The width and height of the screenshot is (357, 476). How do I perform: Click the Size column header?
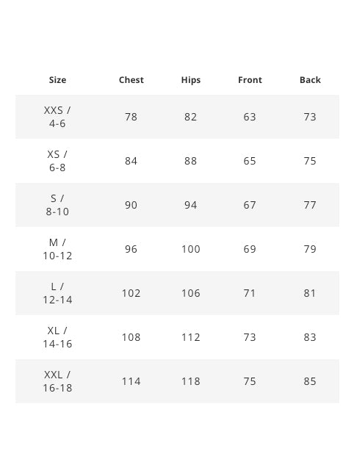(57, 80)
